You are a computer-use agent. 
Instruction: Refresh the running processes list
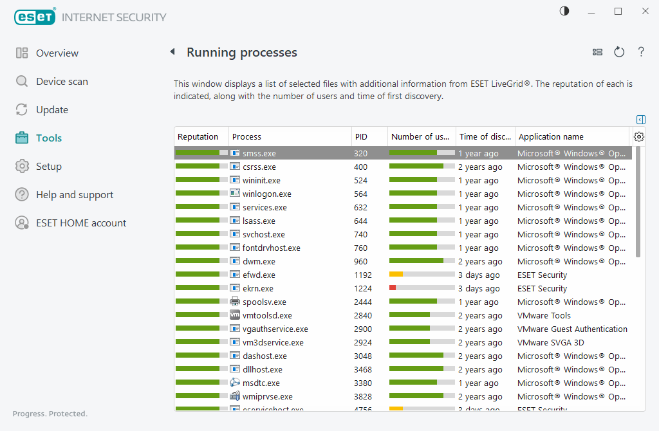(619, 52)
